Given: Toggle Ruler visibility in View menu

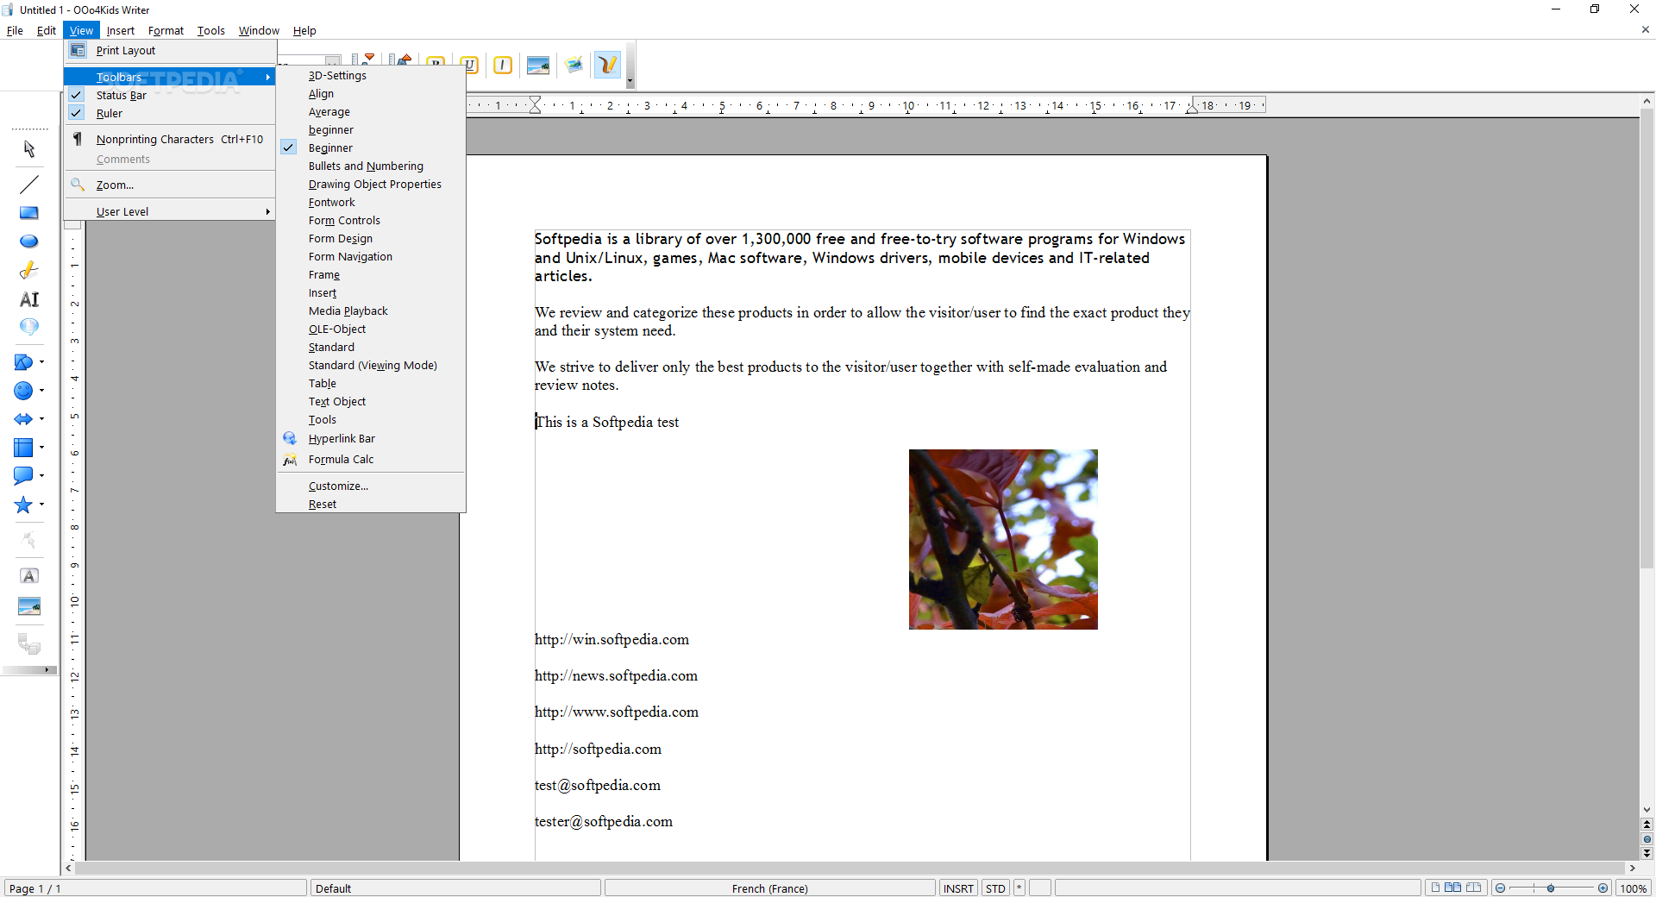Looking at the screenshot, I should pos(171,113).
